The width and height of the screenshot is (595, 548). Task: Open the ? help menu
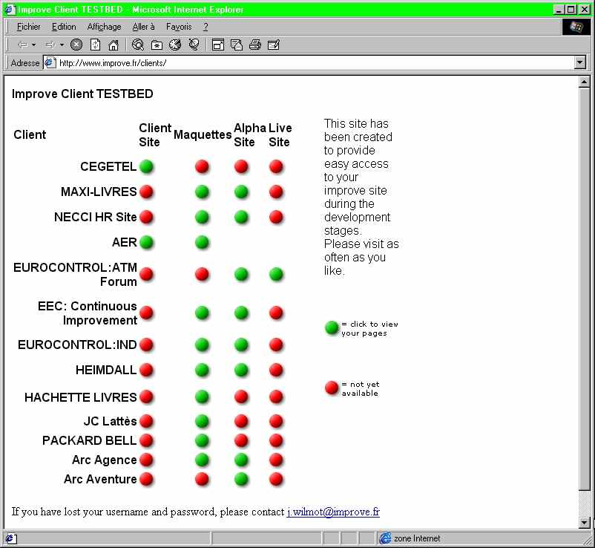coord(206,27)
